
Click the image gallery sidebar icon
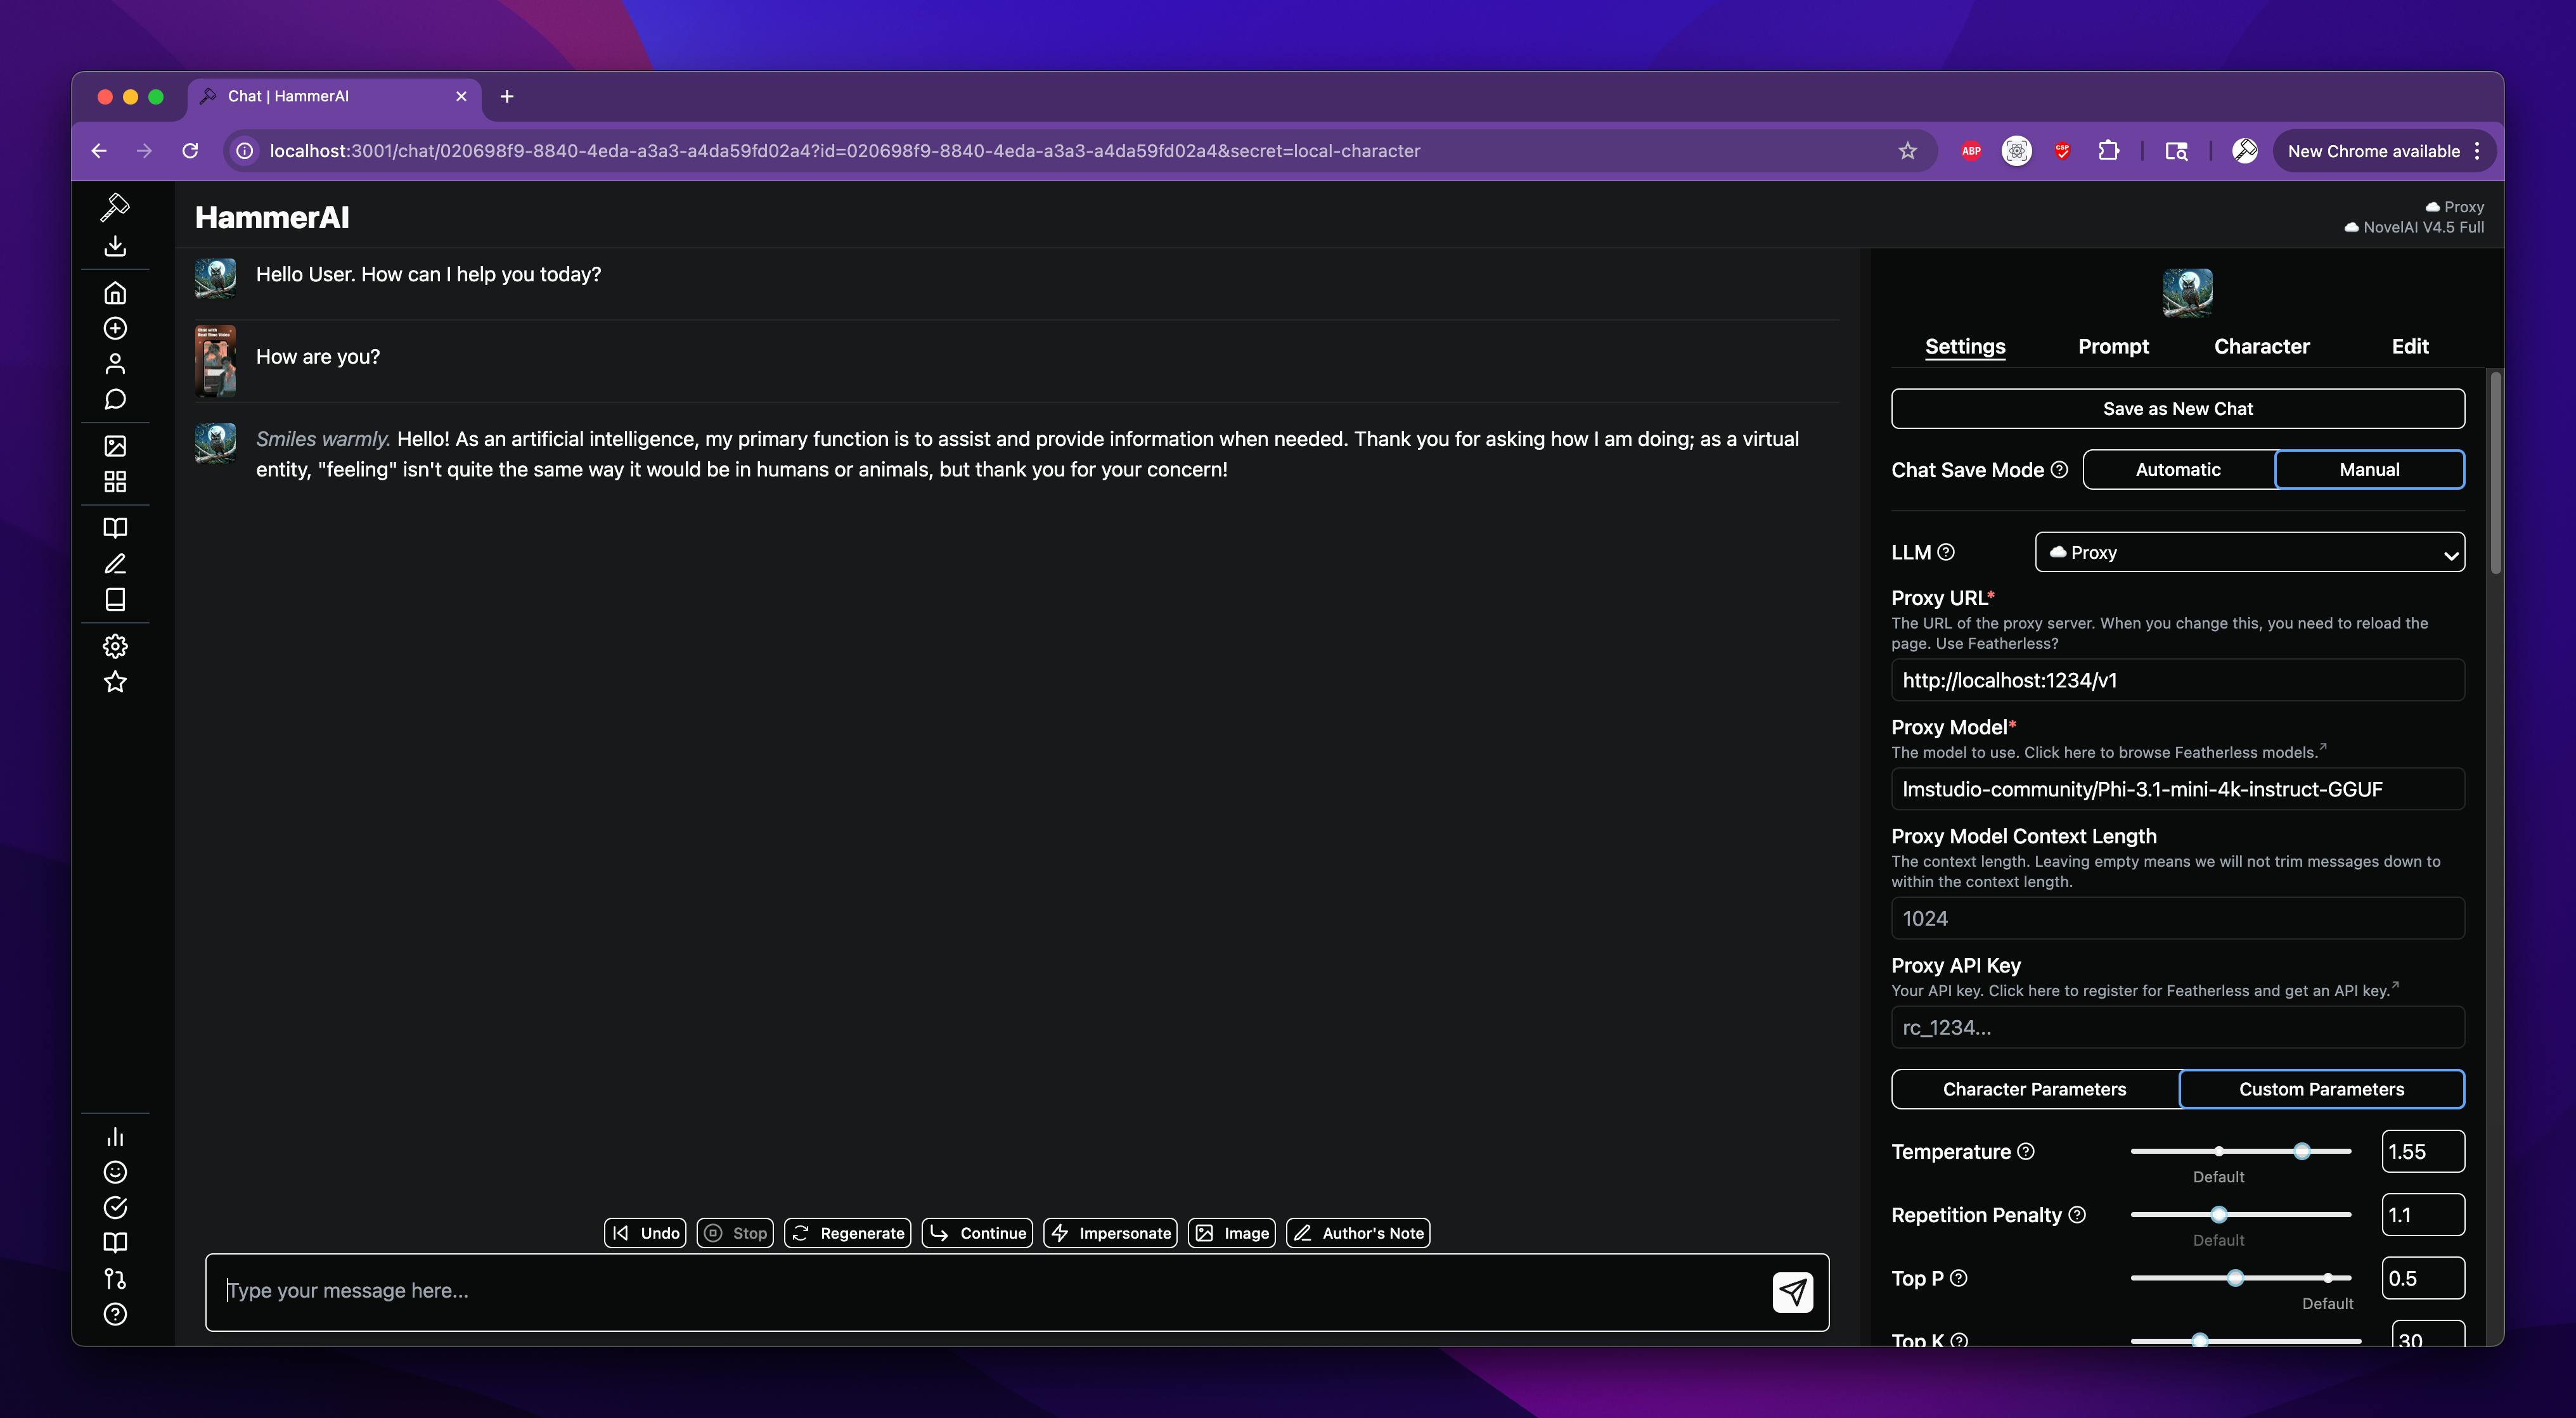point(115,445)
